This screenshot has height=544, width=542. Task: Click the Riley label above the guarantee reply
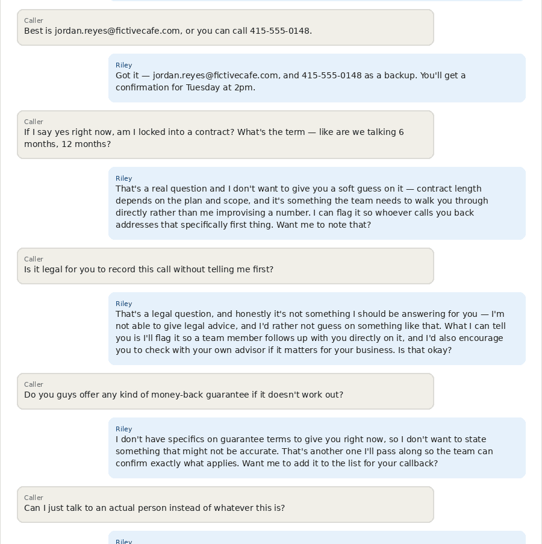pyautogui.click(x=124, y=429)
